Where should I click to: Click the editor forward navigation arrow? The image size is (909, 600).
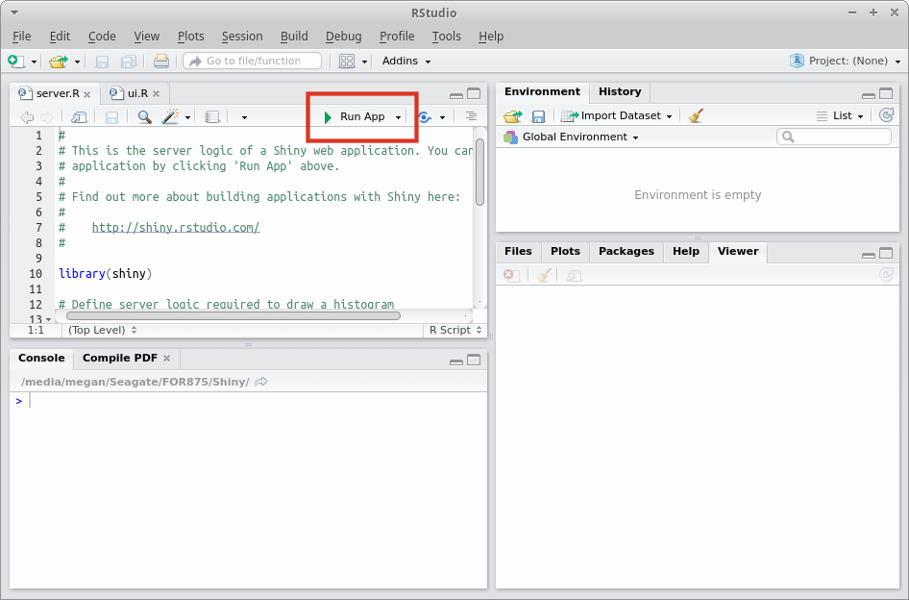(47, 117)
